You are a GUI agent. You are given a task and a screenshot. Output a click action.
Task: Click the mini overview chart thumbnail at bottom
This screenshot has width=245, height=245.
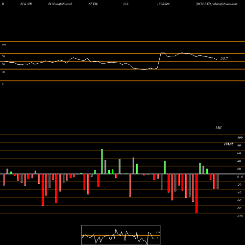tap(121, 235)
